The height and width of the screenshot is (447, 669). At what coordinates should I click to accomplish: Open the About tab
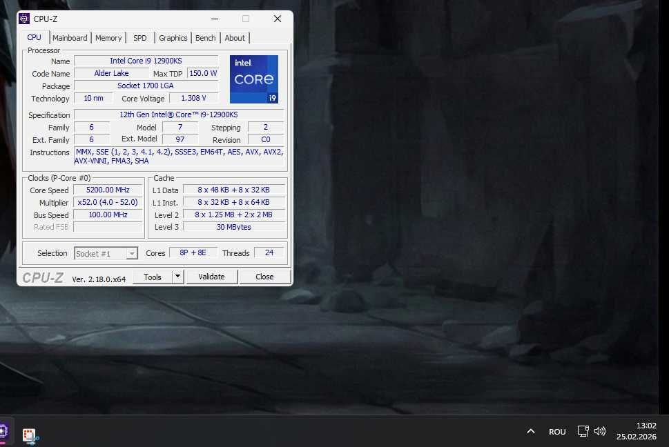coord(235,38)
